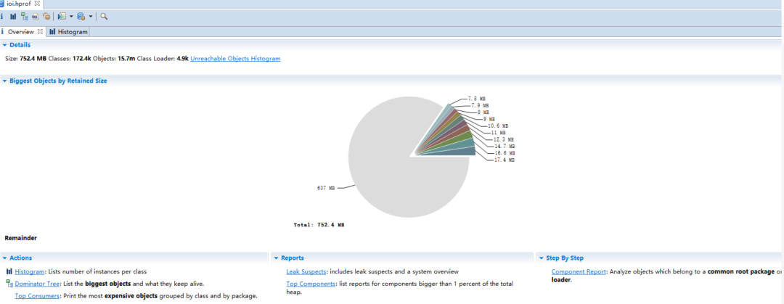This screenshot has width=784, height=304.
Task: Collapse Biggest Objects by Retained Size section
Action: coord(4,81)
